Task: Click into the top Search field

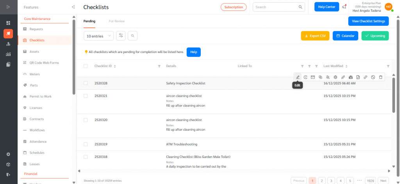Action: [x=275, y=7]
